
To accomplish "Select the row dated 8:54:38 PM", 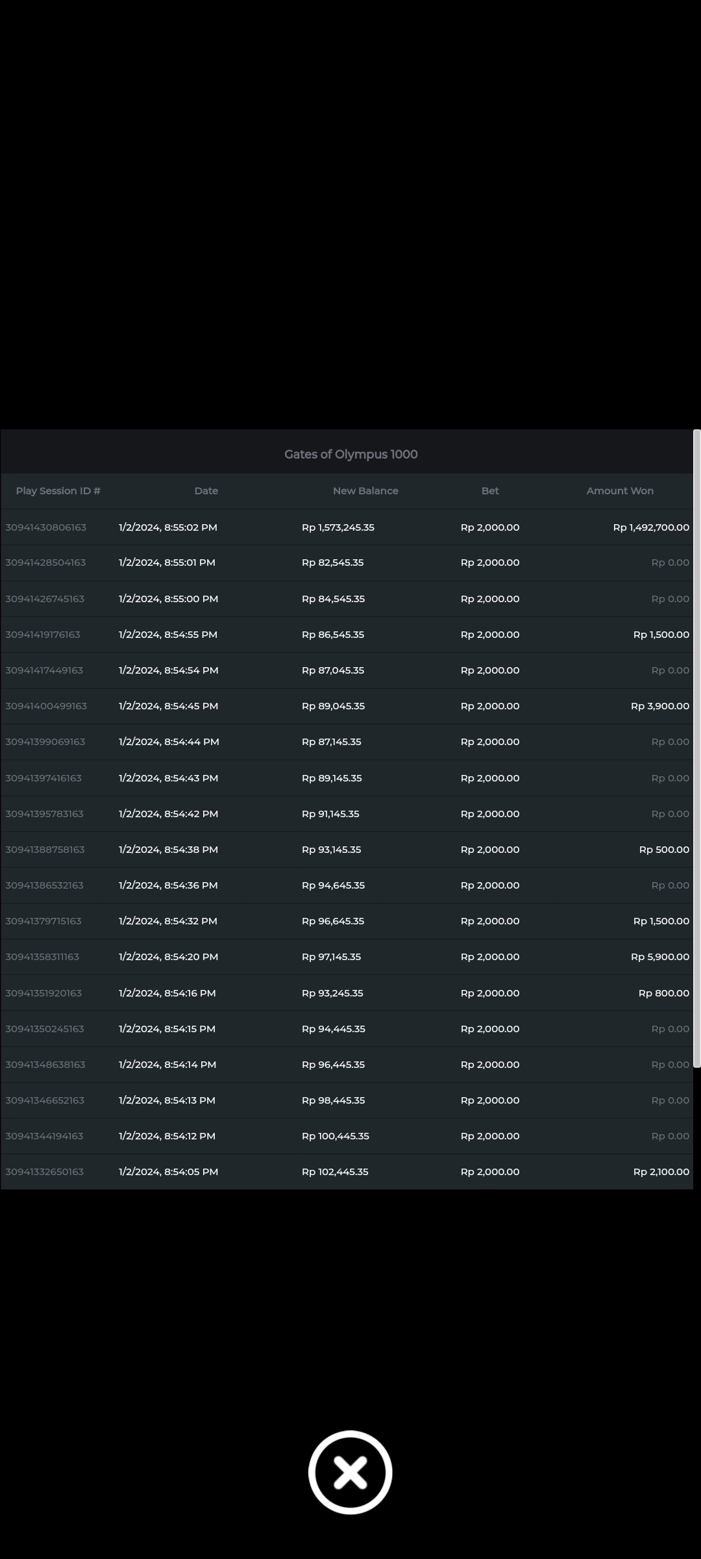I will (168, 850).
